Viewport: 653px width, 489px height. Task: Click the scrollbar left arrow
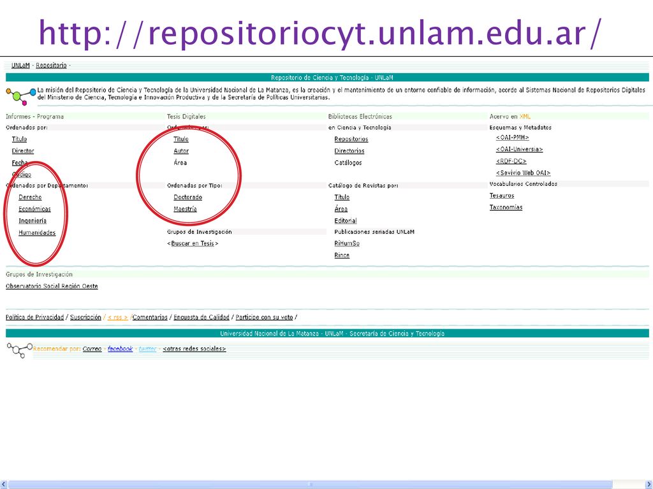pos(3,485)
